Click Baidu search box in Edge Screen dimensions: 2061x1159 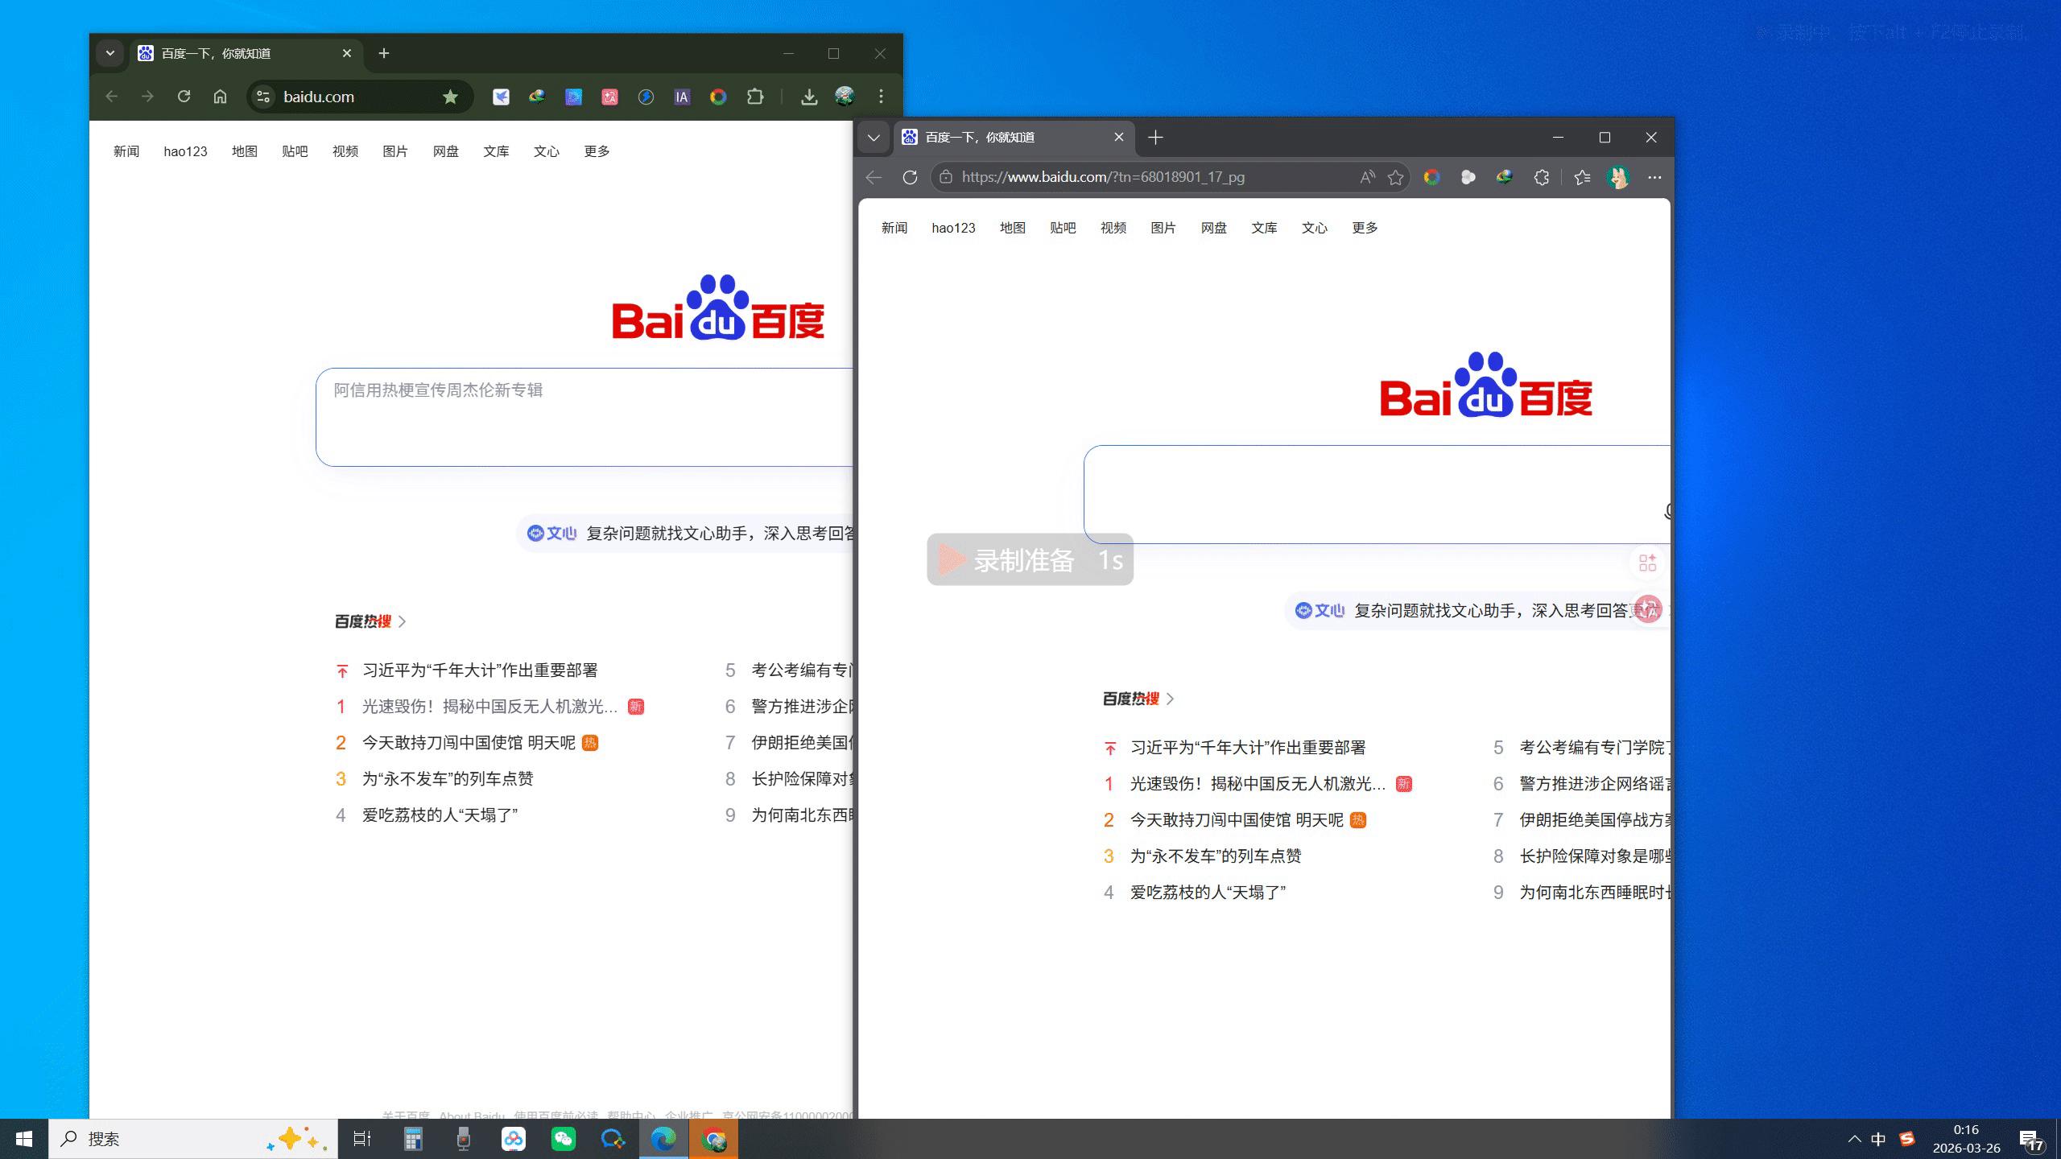[x=1369, y=493]
